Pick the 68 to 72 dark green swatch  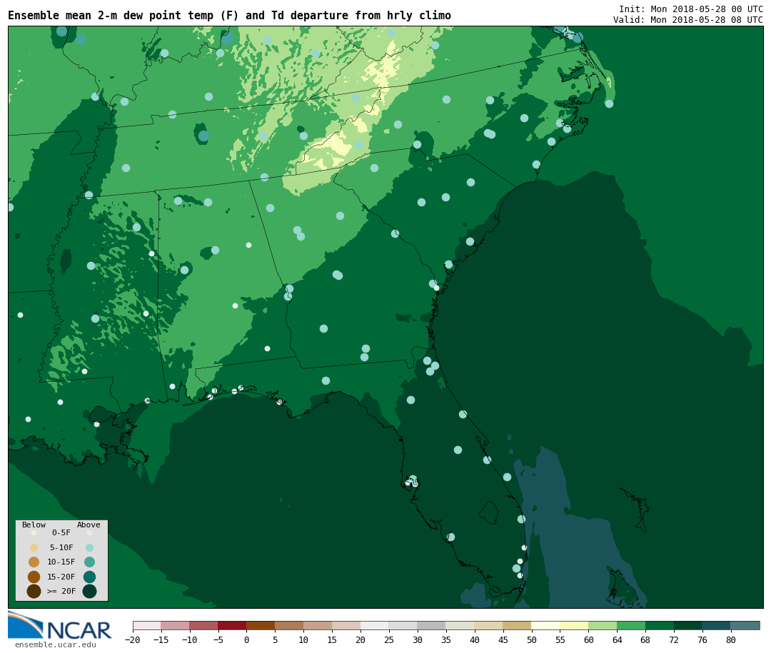point(660,625)
